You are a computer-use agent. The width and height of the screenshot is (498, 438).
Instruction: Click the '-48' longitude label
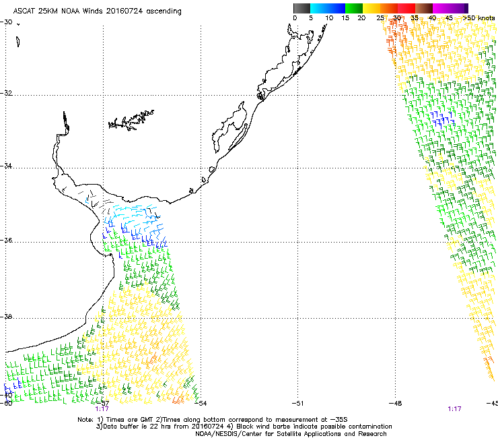pos(396,404)
